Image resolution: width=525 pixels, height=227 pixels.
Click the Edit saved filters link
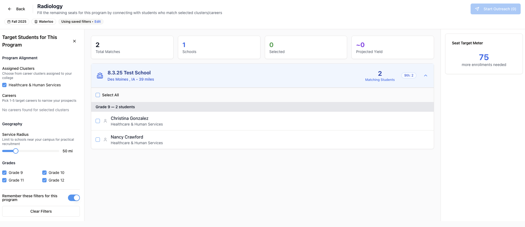(97, 22)
